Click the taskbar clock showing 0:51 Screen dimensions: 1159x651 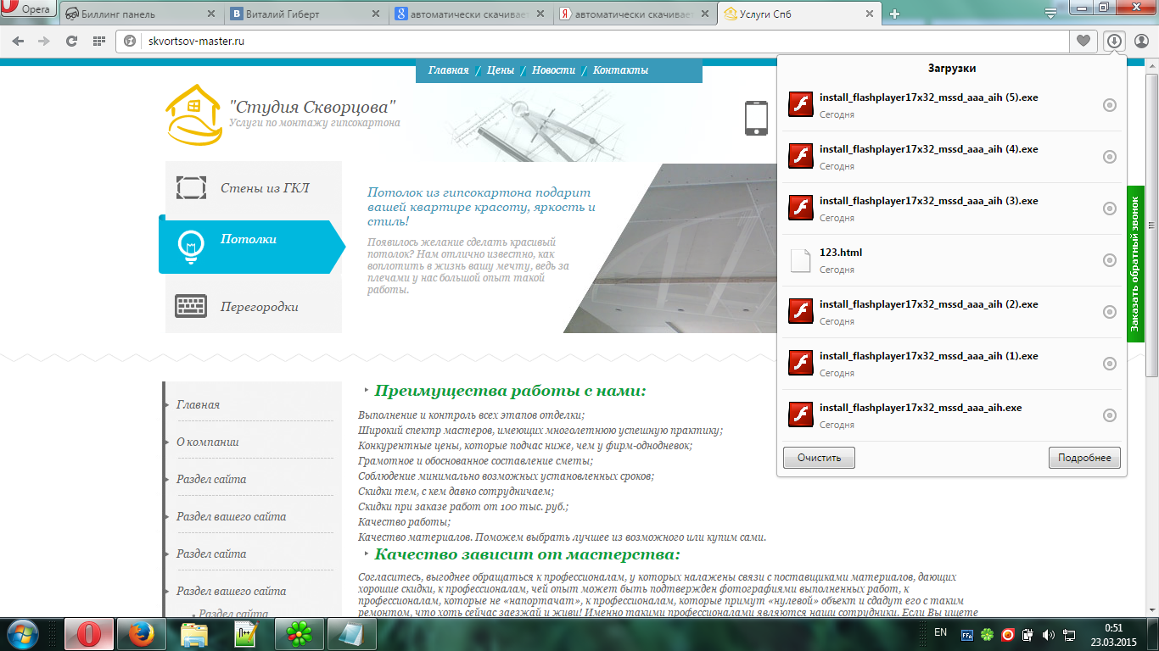tap(1114, 628)
